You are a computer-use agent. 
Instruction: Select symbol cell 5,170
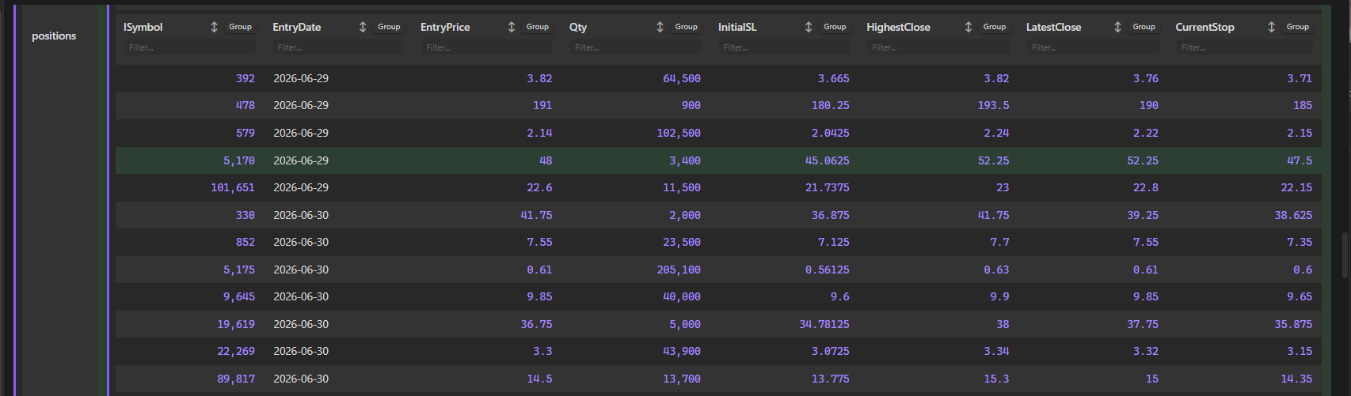pyautogui.click(x=239, y=160)
